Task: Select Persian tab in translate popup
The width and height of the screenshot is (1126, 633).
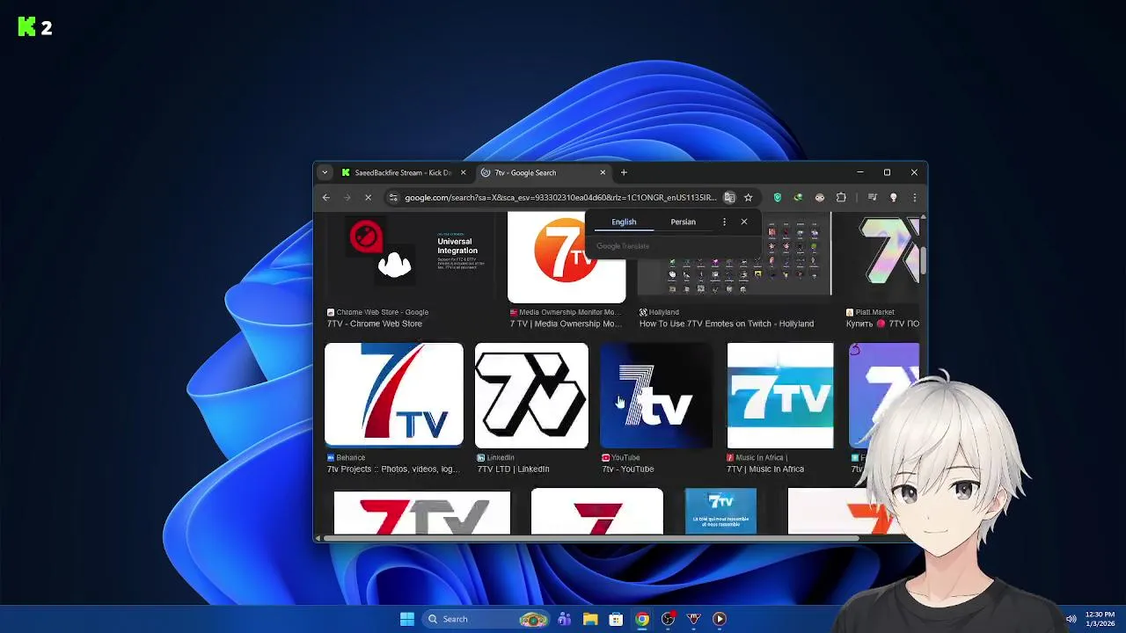Action: pyautogui.click(x=683, y=222)
